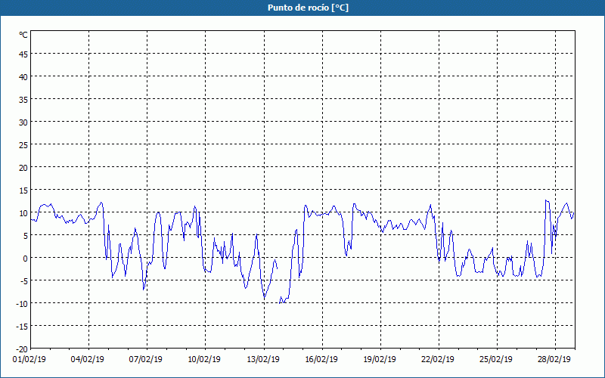The height and width of the screenshot is (378, 605).
Task: Click the °C unit label on the y-axis
Action: (x=23, y=35)
